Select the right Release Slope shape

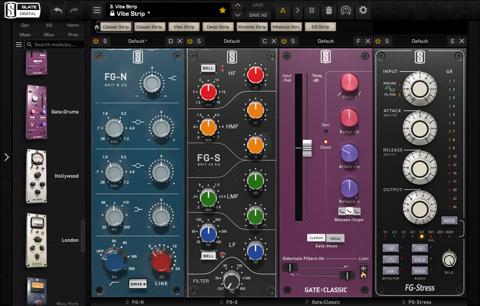[357, 211]
